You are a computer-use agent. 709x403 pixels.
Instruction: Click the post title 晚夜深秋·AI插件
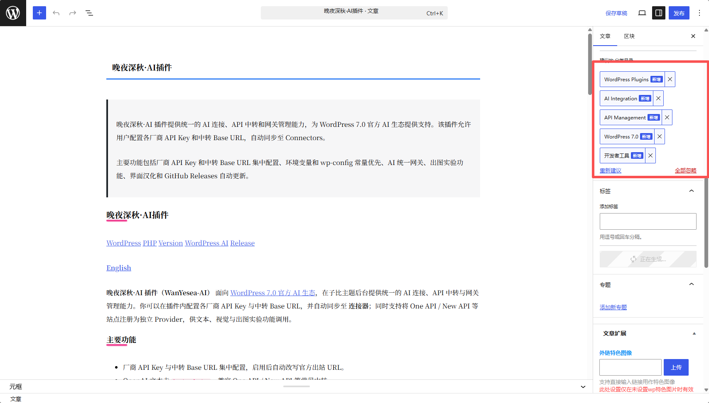(142, 68)
